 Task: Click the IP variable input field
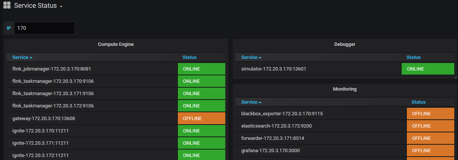tap(44, 28)
